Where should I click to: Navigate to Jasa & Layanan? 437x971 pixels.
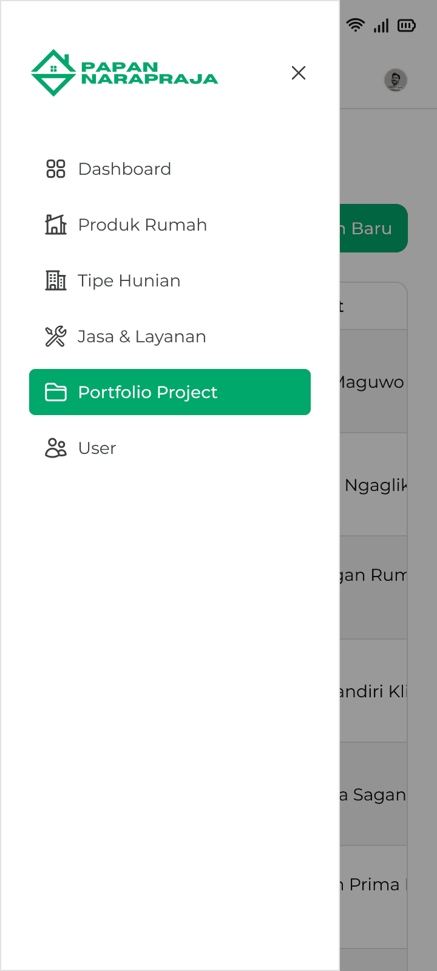142,336
